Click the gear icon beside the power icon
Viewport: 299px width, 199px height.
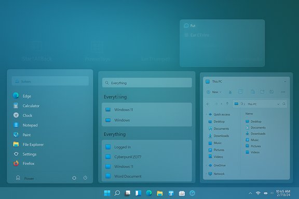(74, 178)
